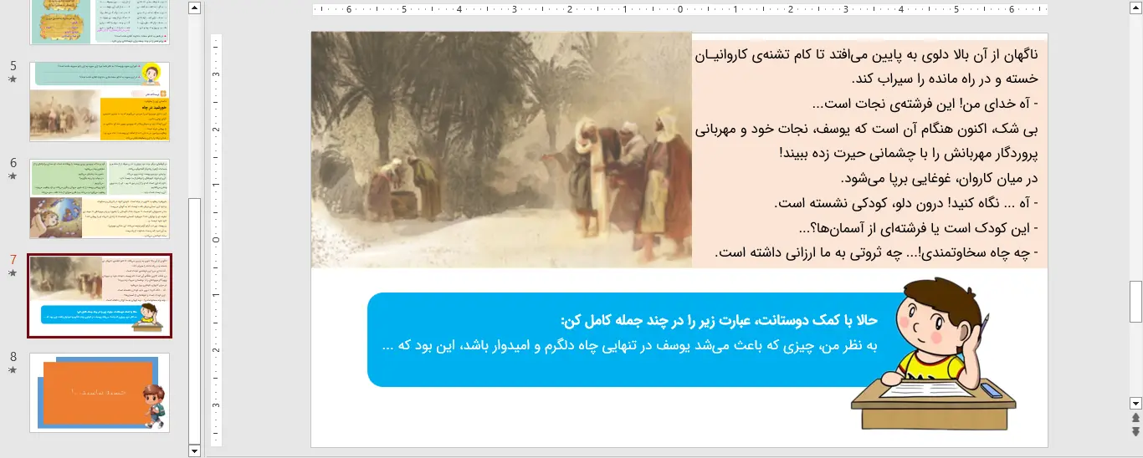Click the Next Slide double-arrow button

coord(1135,431)
